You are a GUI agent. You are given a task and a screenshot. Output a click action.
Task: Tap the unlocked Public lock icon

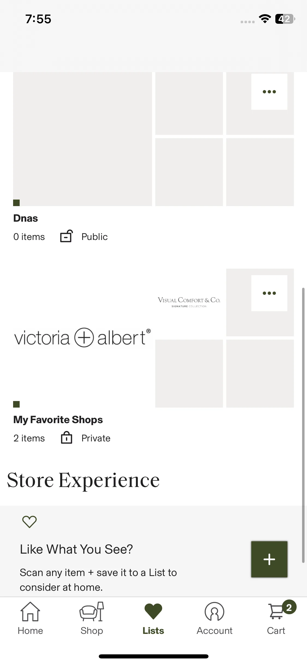tap(66, 236)
